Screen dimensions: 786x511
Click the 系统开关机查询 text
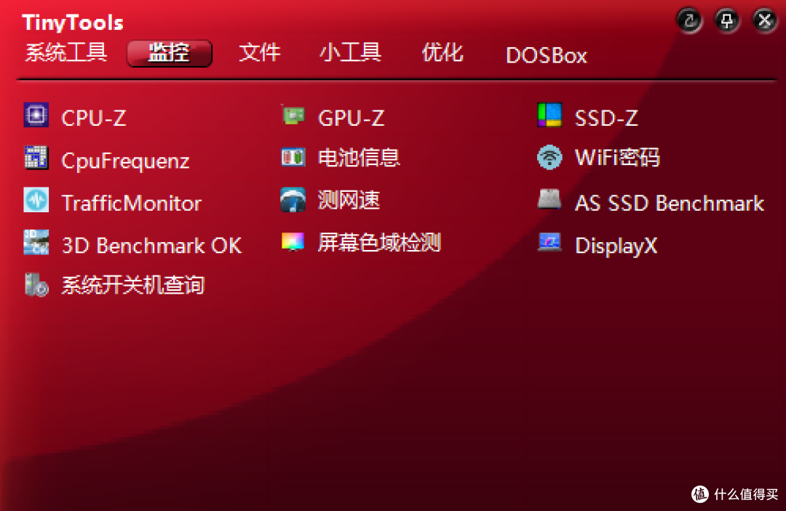tap(133, 285)
